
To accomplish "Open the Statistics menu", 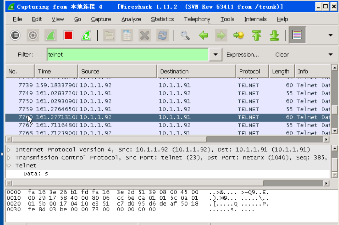I will coord(162,19).
